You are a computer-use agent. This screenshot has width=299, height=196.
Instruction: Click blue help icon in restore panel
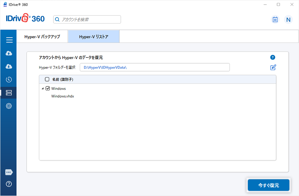(273, 57)
